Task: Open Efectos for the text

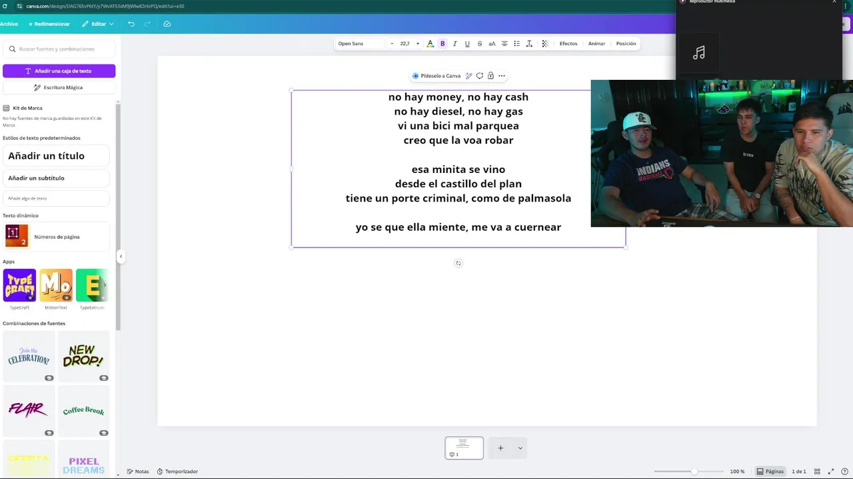Action: (568, 44)
